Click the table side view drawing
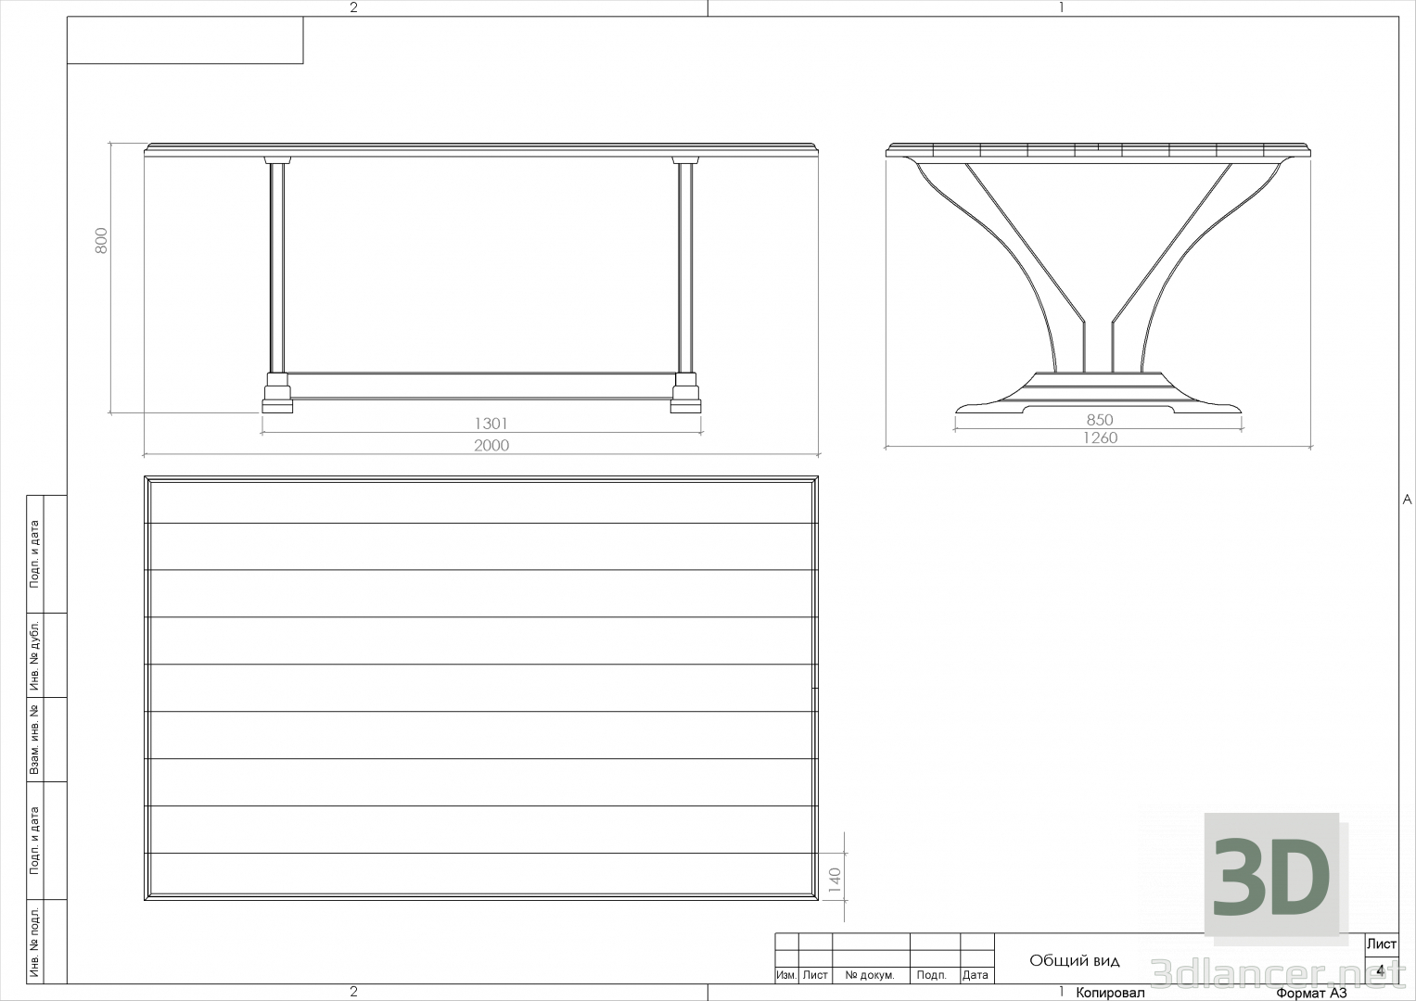1416x1001 pixels. click(x=482, y=278)
